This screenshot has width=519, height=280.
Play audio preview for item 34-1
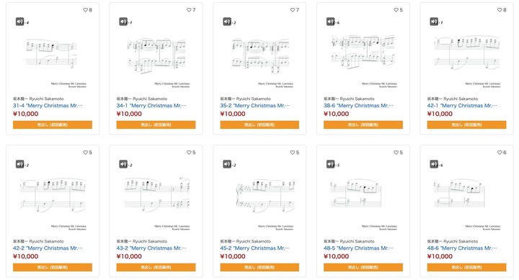[x=123, y=22]
